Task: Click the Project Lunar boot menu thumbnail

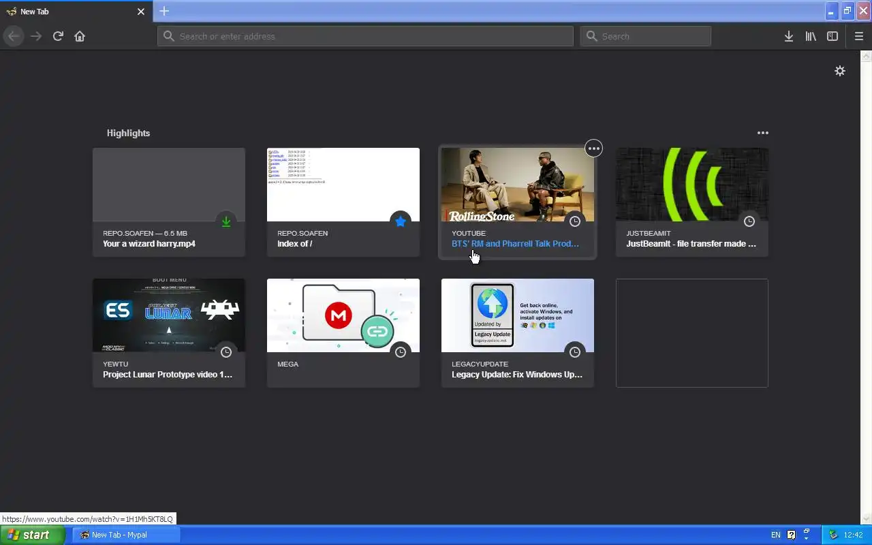Action: coord(169,315)
